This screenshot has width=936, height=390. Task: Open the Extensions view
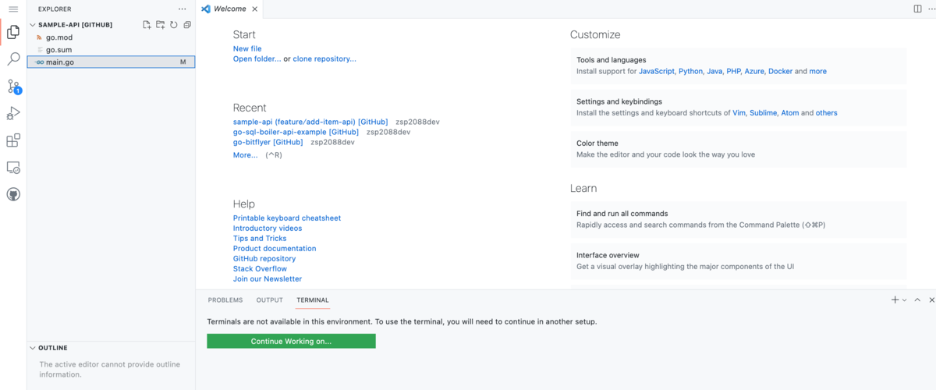pyautogui.click(x=13, y=140)
